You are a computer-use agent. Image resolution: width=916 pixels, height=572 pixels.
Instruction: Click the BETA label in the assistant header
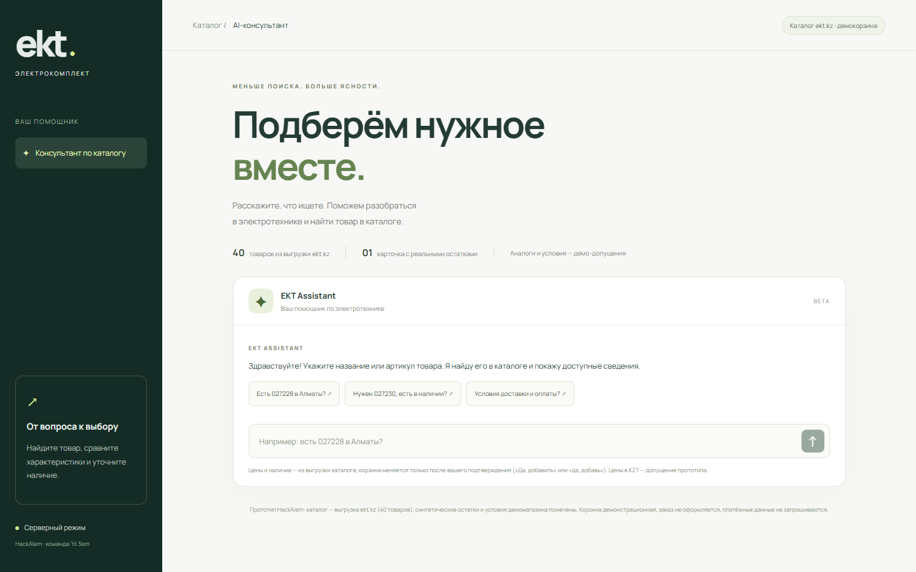[x=821, y=301]
